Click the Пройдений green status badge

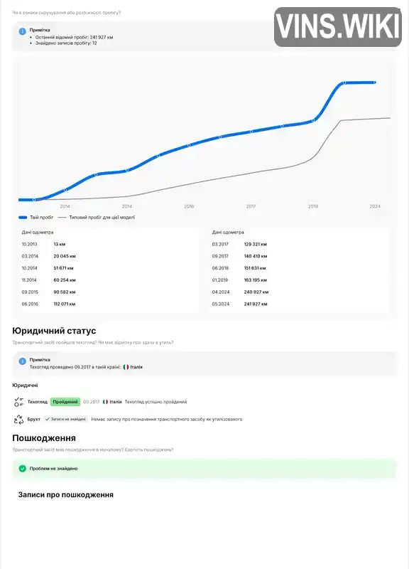coord(65,402)
